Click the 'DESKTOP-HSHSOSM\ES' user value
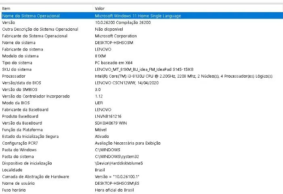Viewport: 283px width, 194px height. [117, 183]
